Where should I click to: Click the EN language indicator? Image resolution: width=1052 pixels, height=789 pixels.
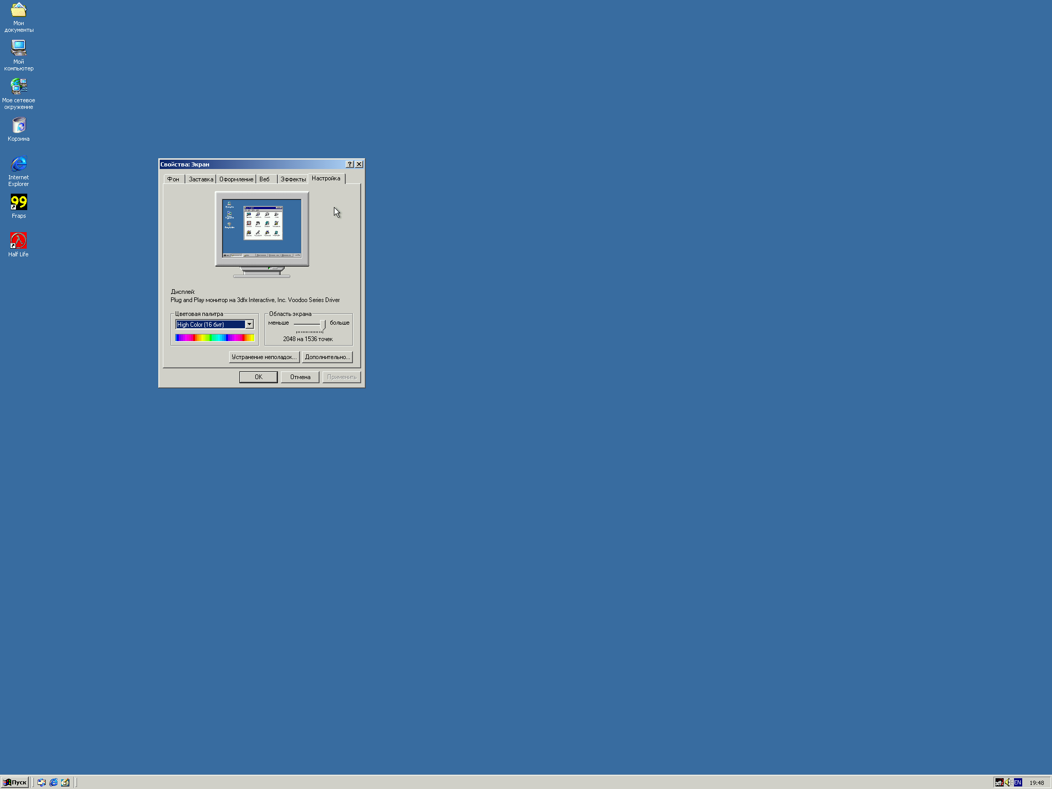point(1018,782)
